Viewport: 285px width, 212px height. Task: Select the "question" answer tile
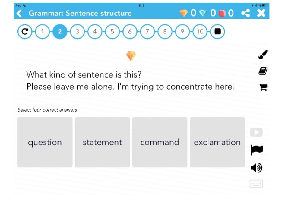(x=45, y=142)
